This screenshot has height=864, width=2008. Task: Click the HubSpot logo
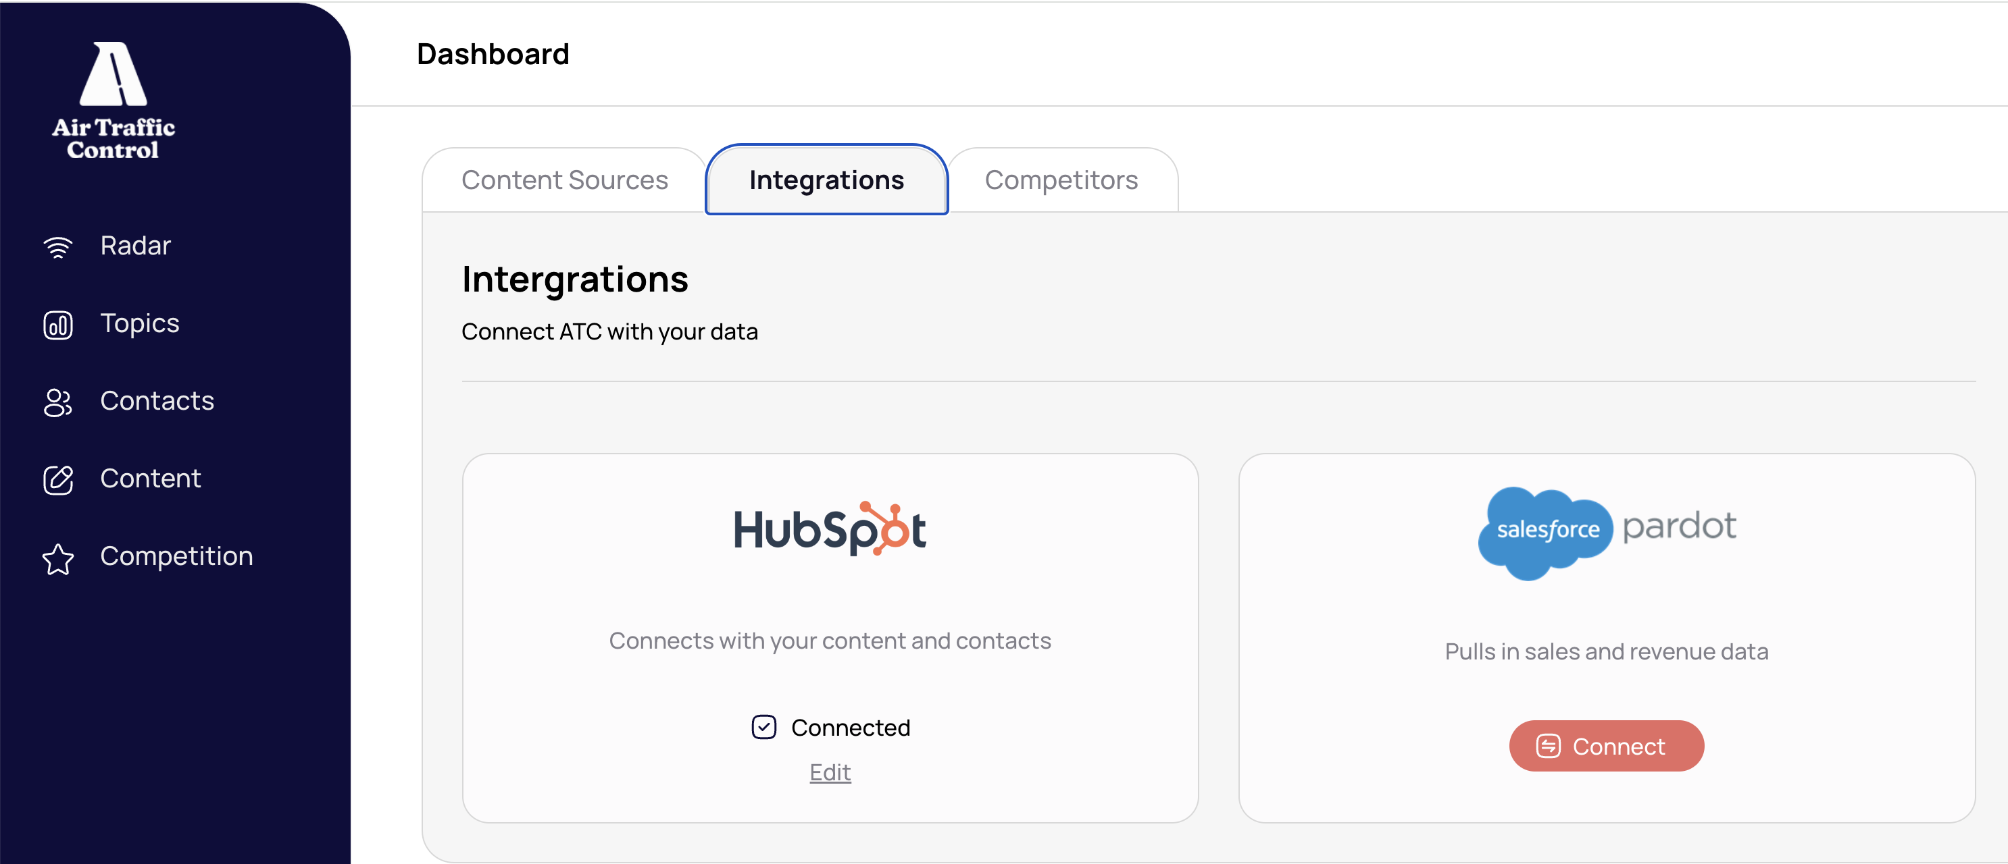point(830,529)
